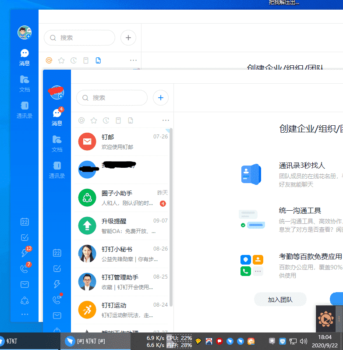This screenshot has height=350, width=343.
Task: Open the 钉邮 conversation
Action: click(122, 142)
